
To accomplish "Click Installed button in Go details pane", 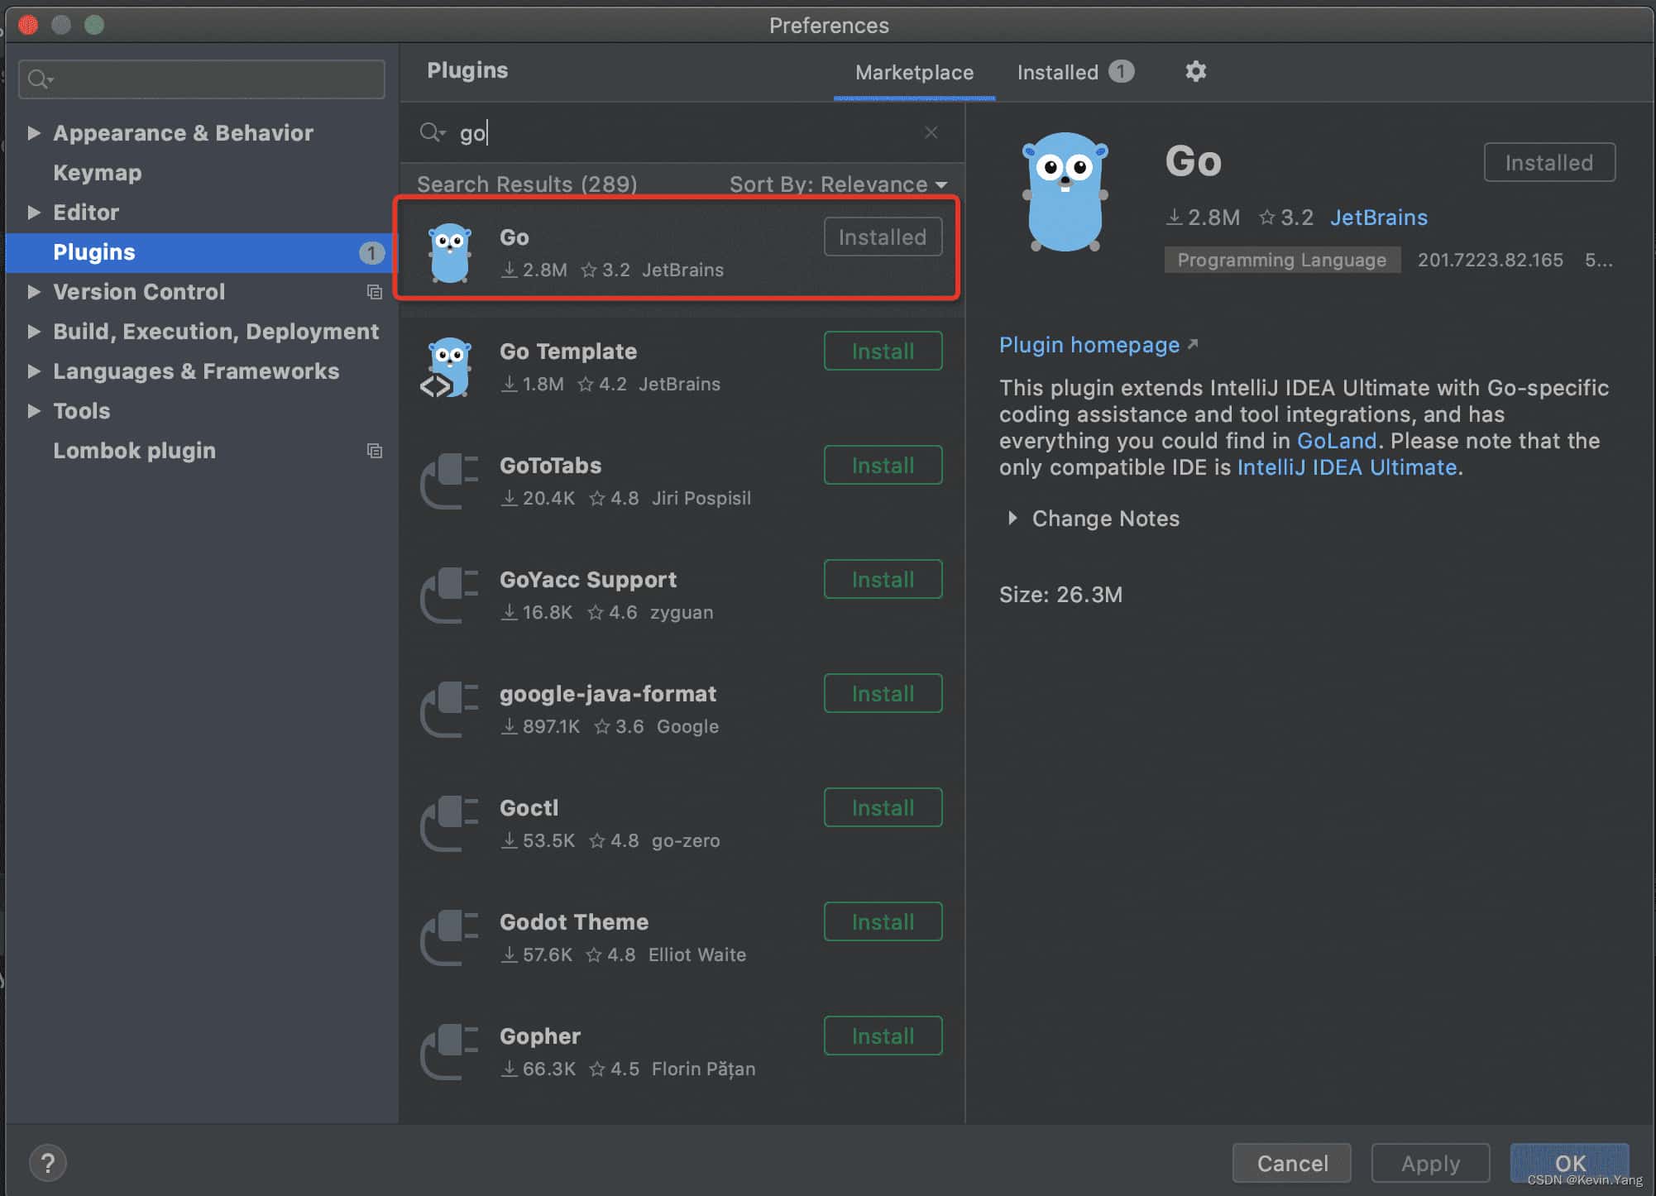I will (x=1549, y=162).
